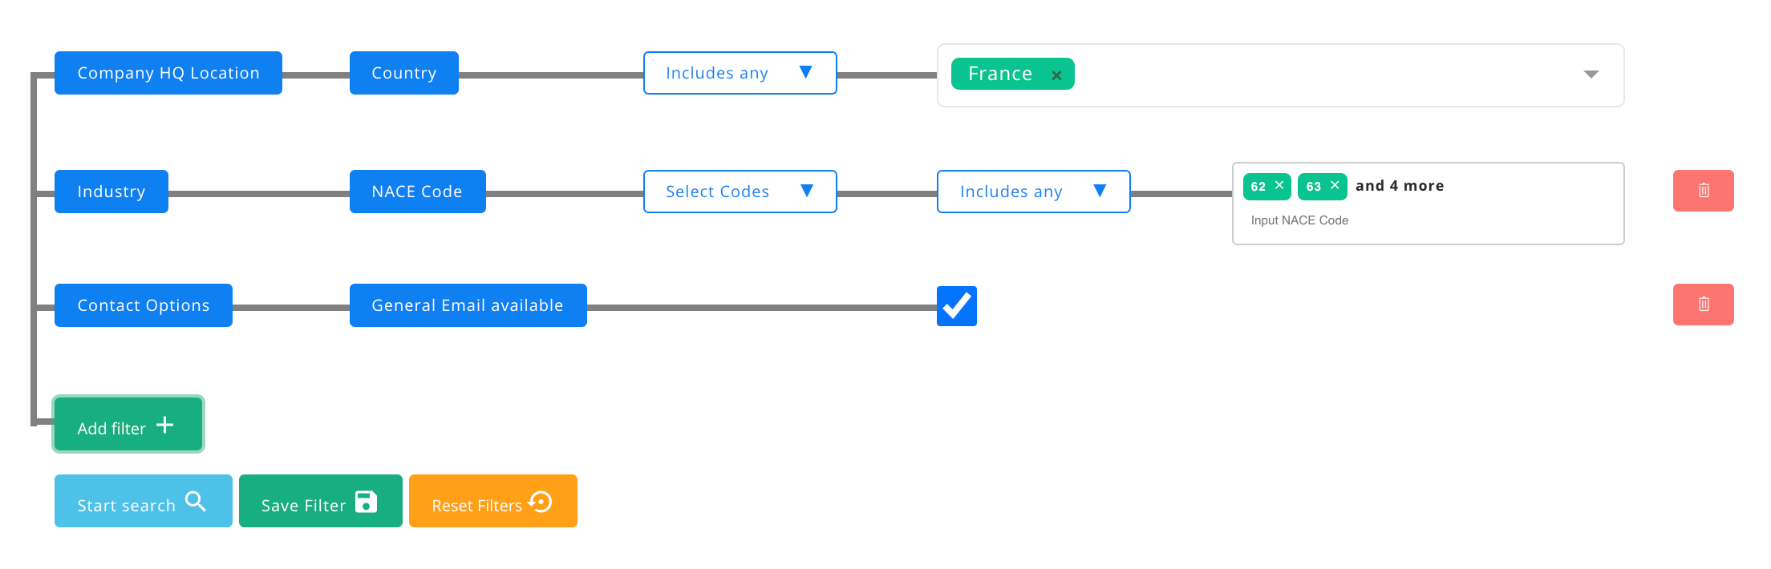Image resolution: width=1771 pixels, height=569 pixels.
Task: Uncheck the General Email available checkbox
Action: 956,306
